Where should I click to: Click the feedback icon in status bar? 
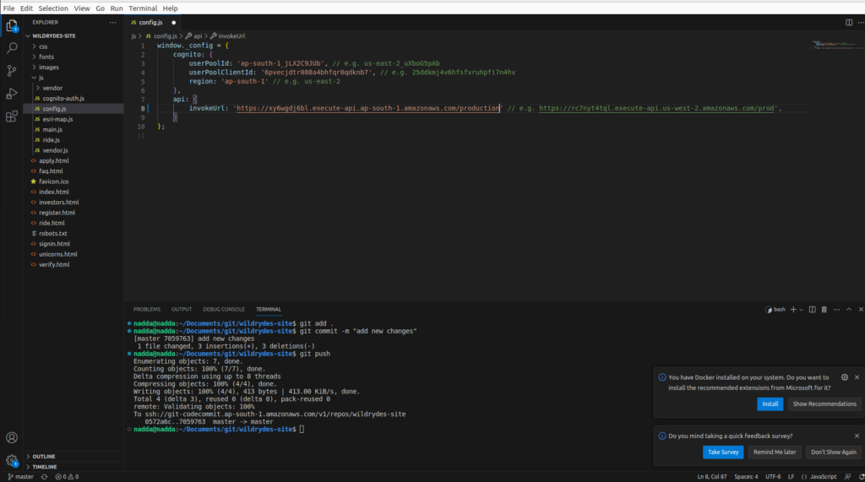tap(848, 477)
